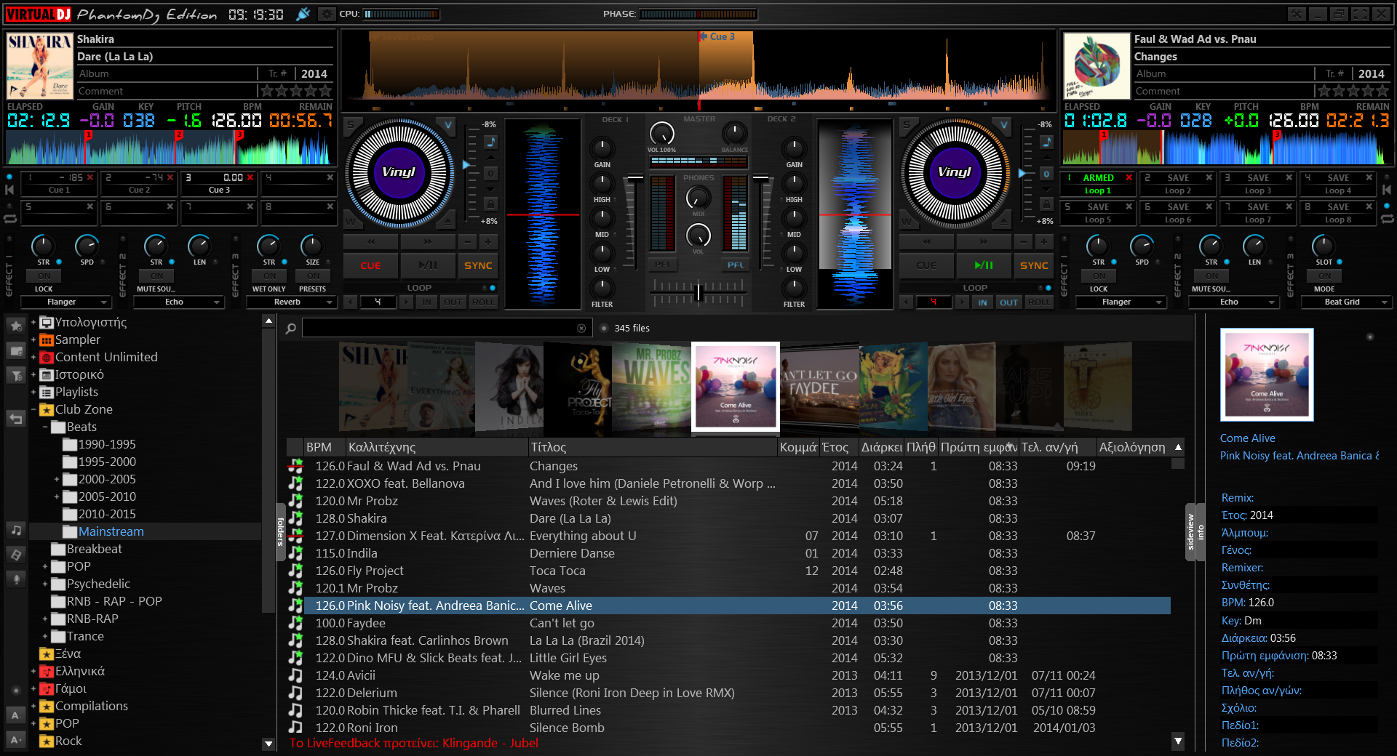Toggle Reverb PRESETS ON button on deck 1
The image size is (1397, 756).
313,276
